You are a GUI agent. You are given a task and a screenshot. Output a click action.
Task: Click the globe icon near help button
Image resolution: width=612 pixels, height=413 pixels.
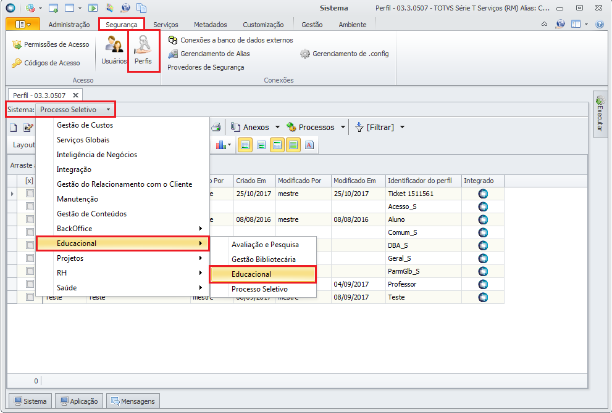561,24
